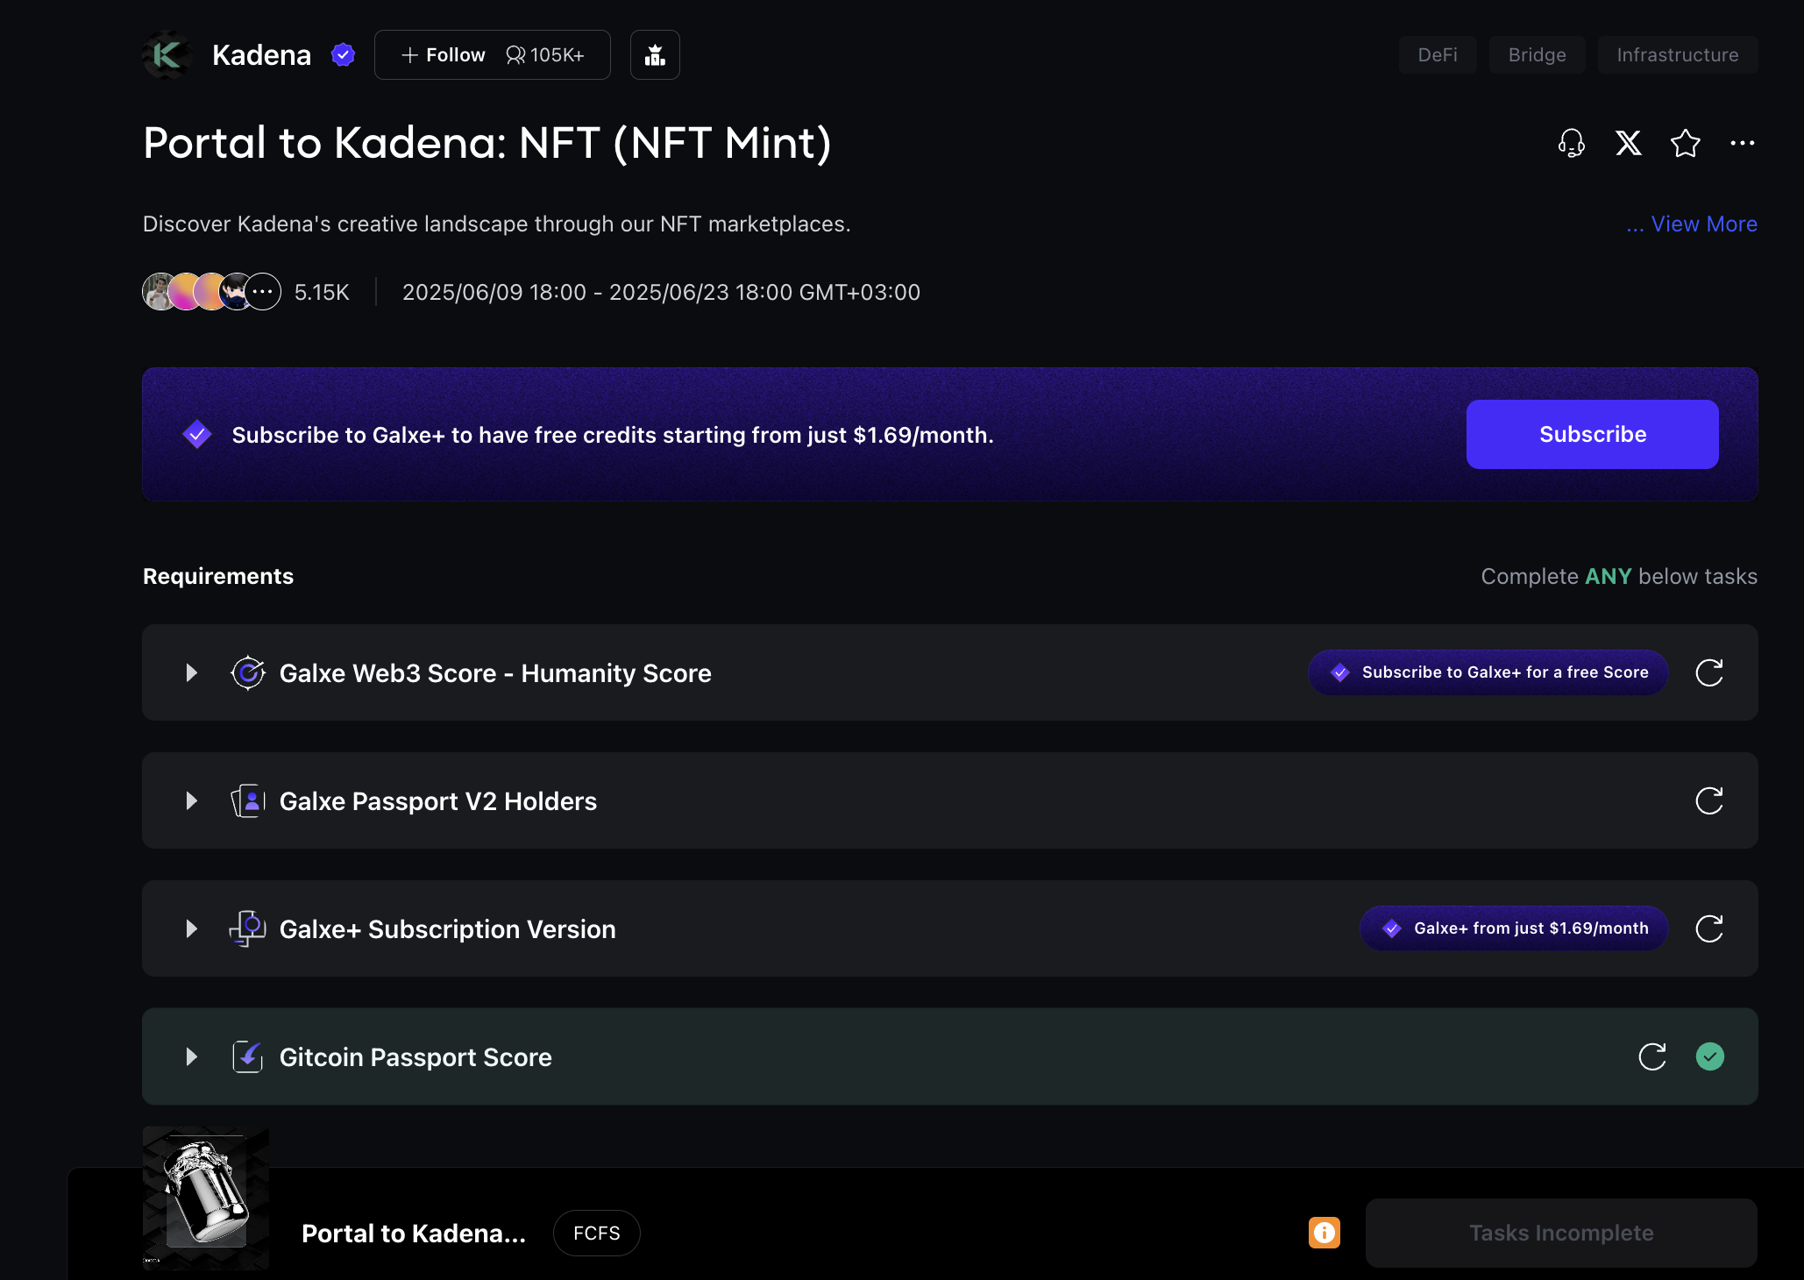This screenshot has width=1804, height=1280.
Task: Click the 5.15K participants count
Action: tap(322, 292)
